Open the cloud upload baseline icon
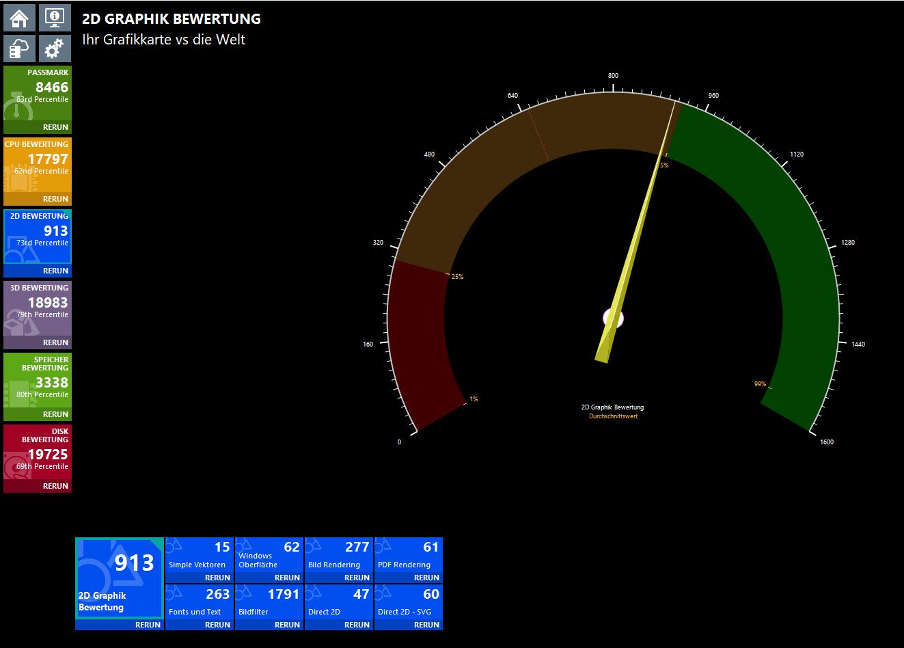 [x=20, y=49]
